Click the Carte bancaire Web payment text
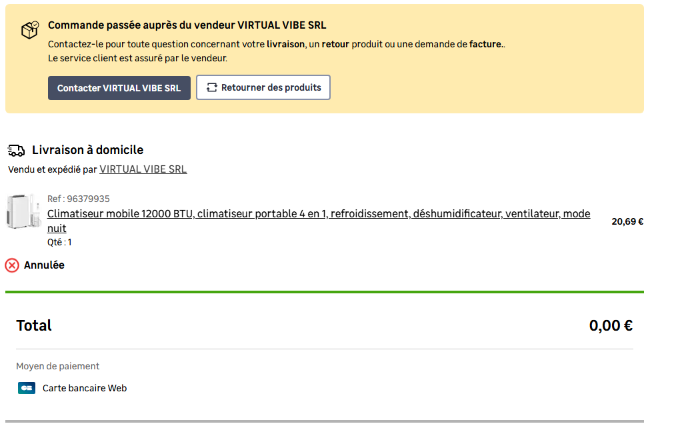The width and height of the screenshot is (682, 434). 85,388
